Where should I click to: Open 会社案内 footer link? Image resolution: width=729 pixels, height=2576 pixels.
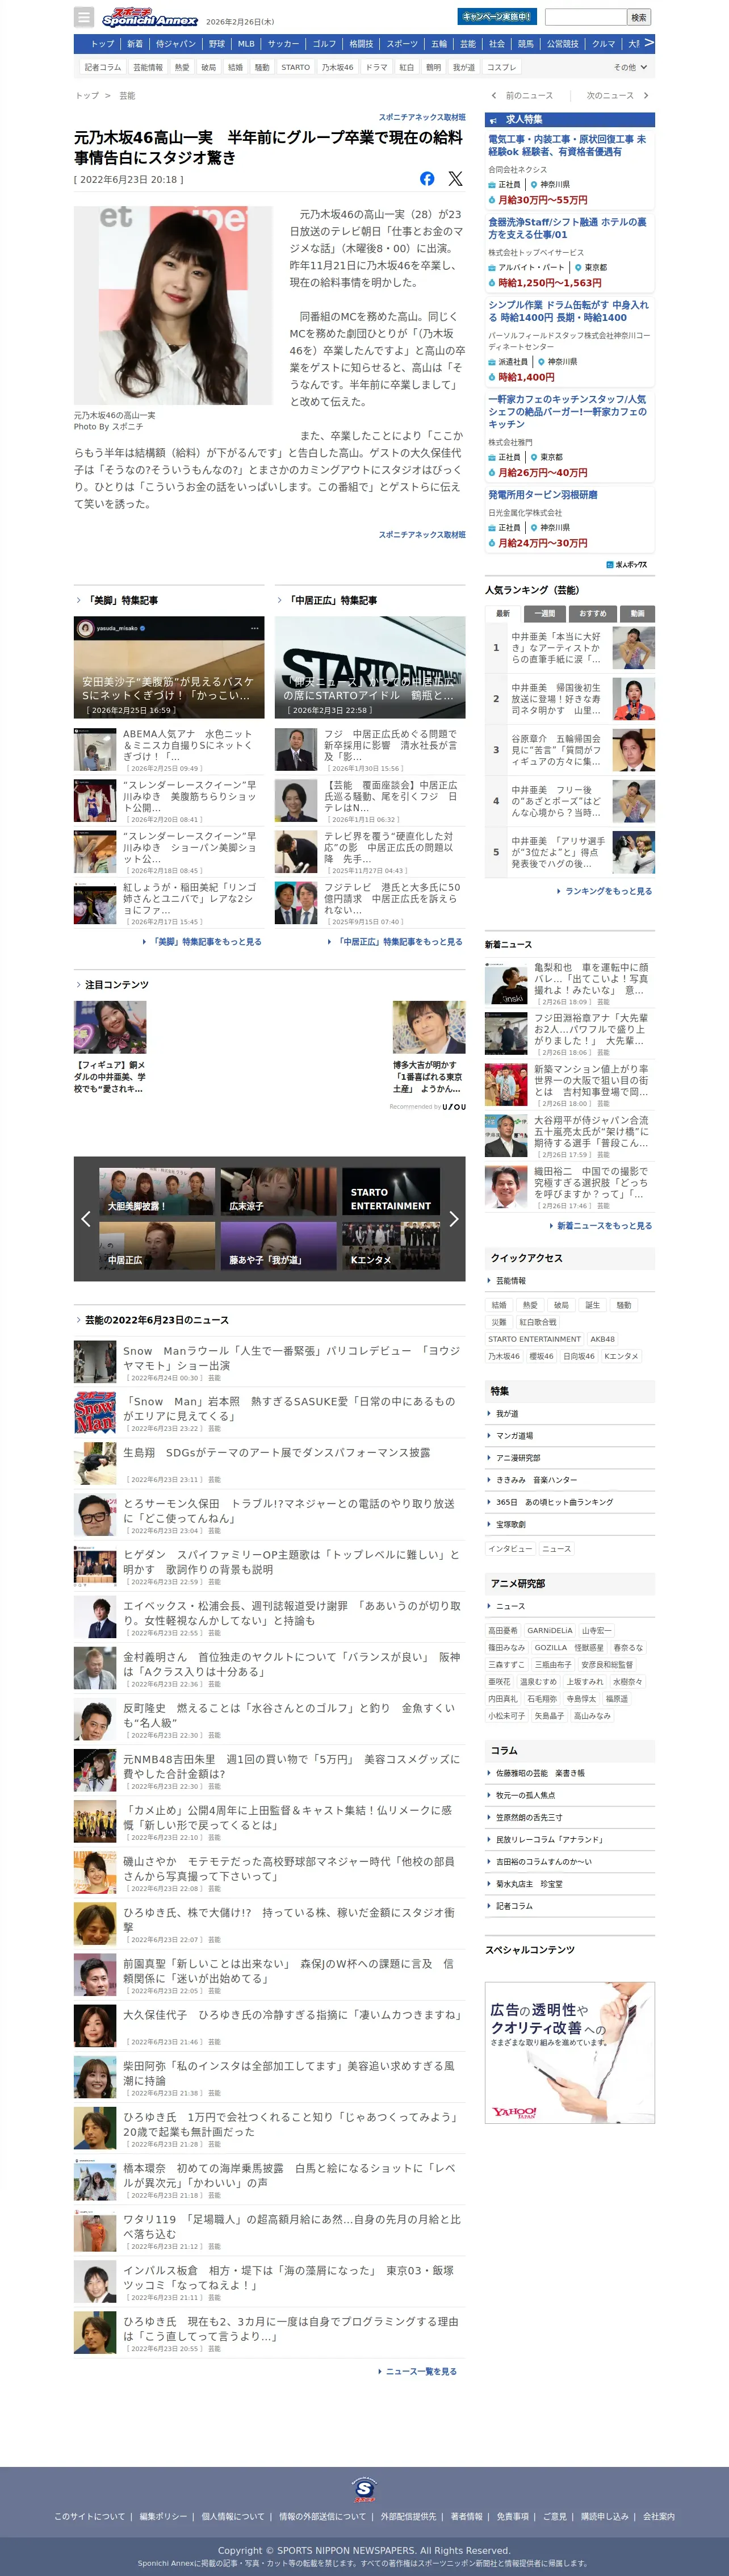tap(658, 2516)
